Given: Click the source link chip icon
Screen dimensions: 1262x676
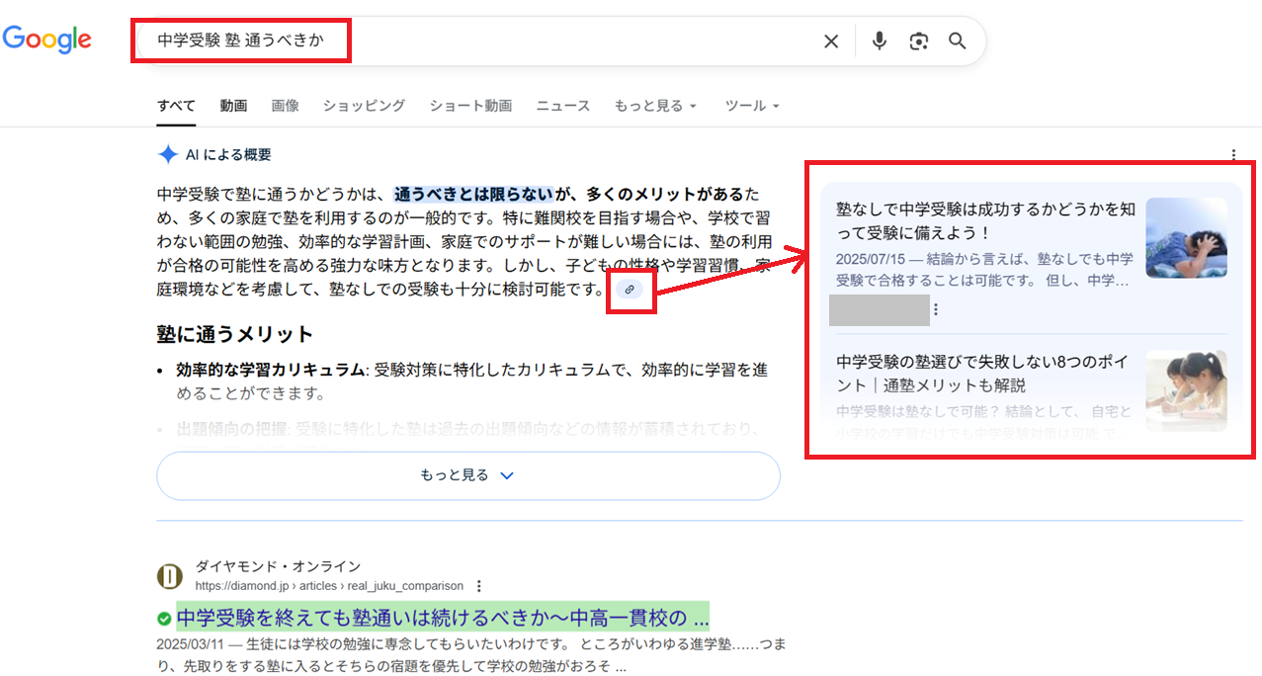Looking at the screenshot, I should (x=630, y=290).
